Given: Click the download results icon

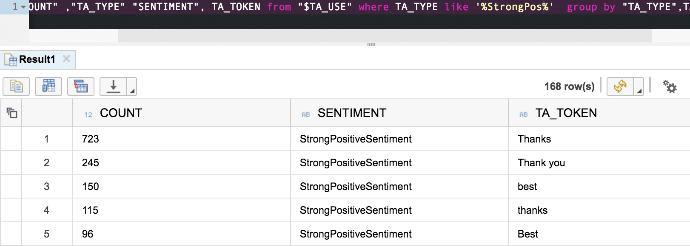Looking at the screenshot, I should coord(113,87).
